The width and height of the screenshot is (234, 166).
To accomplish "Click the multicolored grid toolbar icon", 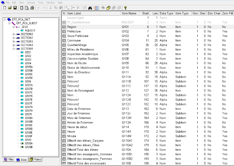I will pyautogui.click(x=97, y=8).
